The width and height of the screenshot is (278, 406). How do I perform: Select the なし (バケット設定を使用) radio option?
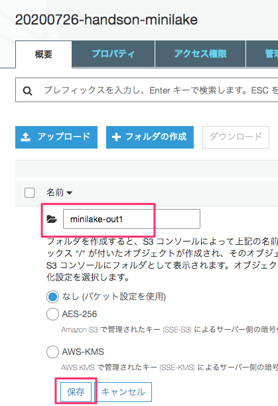(52, 297)
